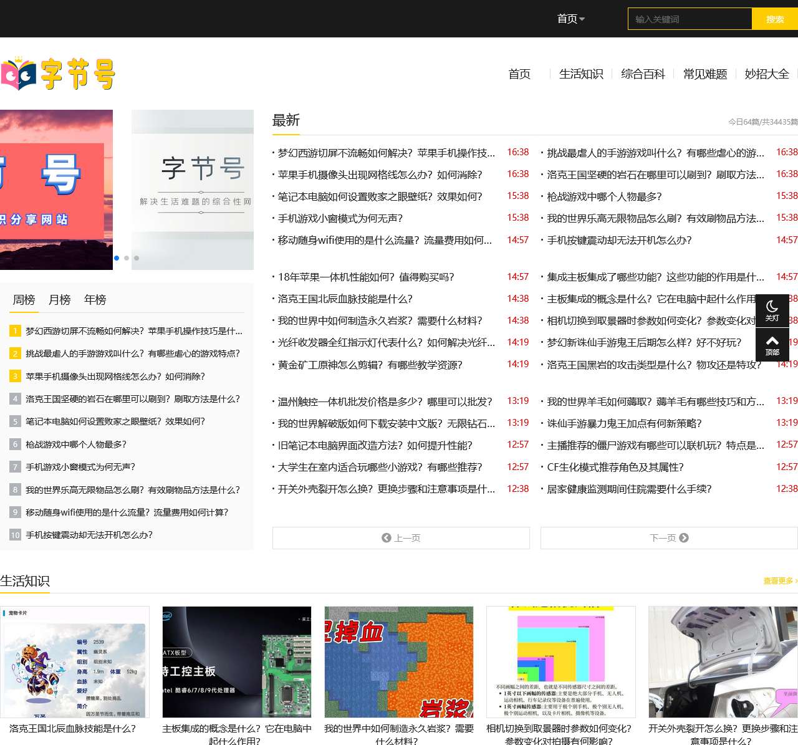Open the 妙招大全 navigation menu item
Viewport: 798px width, 745px height.
(x=767, y=74)
